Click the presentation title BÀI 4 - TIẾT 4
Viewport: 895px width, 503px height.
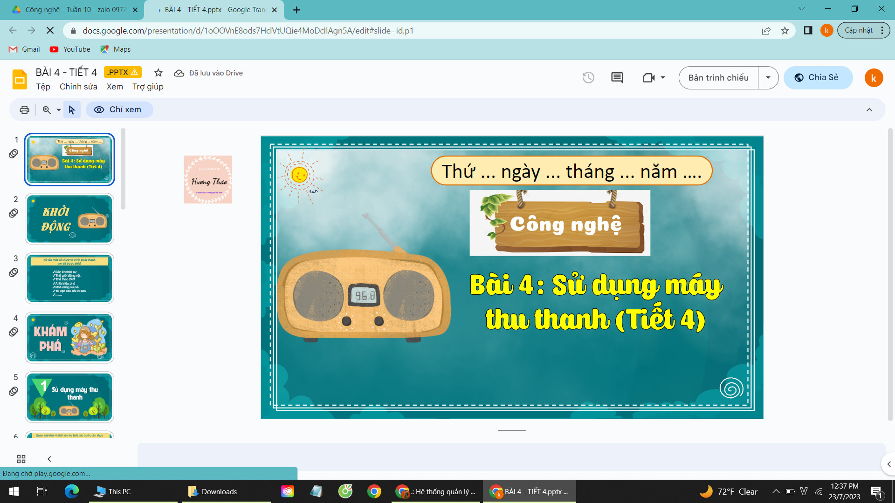pyautogui.click(x=66, y=73)
